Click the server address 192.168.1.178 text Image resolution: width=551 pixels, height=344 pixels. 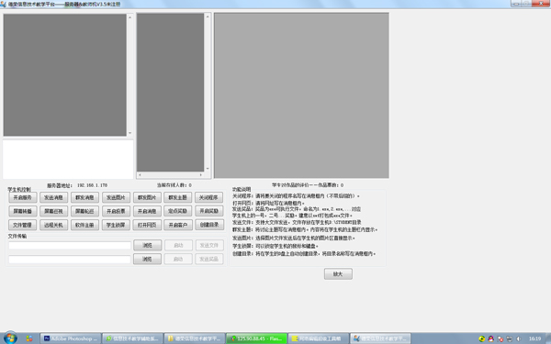(x=92, y=185)
